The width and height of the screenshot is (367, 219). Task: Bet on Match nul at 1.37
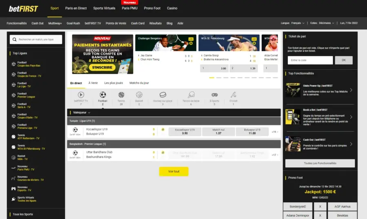pyautogui.click(x=219, y=132)
